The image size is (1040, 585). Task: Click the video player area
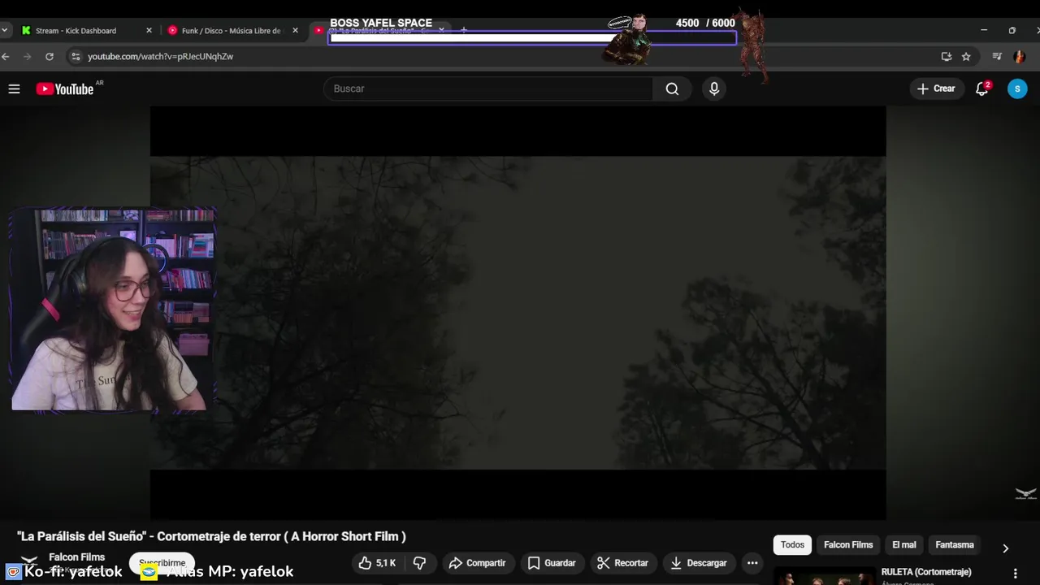point(518,313)
